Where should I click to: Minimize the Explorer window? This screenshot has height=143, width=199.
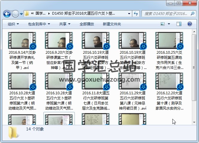pos(171,3)
